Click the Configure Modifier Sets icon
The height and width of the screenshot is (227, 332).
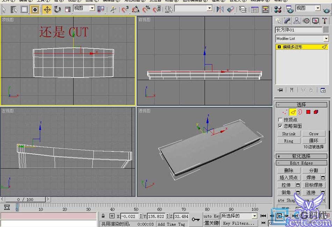tap(323, 90)
